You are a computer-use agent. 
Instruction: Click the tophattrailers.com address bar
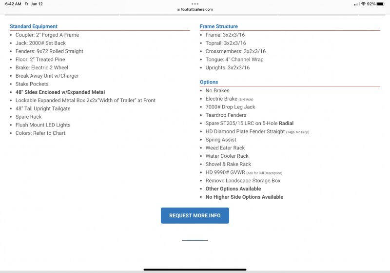click(x=195, y=9)
